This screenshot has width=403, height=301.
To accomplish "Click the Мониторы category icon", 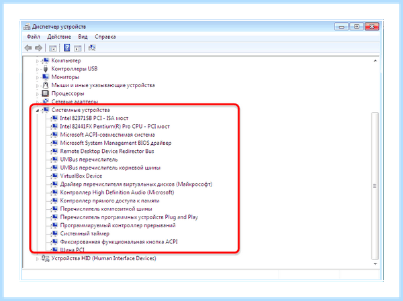I will [x=46, y=77].
